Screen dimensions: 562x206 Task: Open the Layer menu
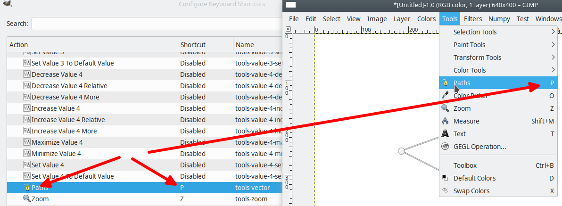402,19
